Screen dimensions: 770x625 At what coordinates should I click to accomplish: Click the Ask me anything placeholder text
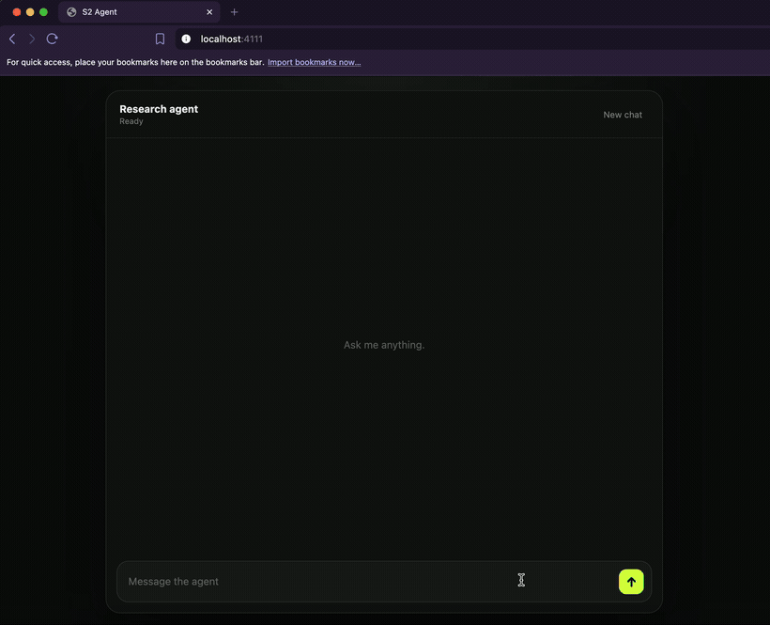pos(384,345)
